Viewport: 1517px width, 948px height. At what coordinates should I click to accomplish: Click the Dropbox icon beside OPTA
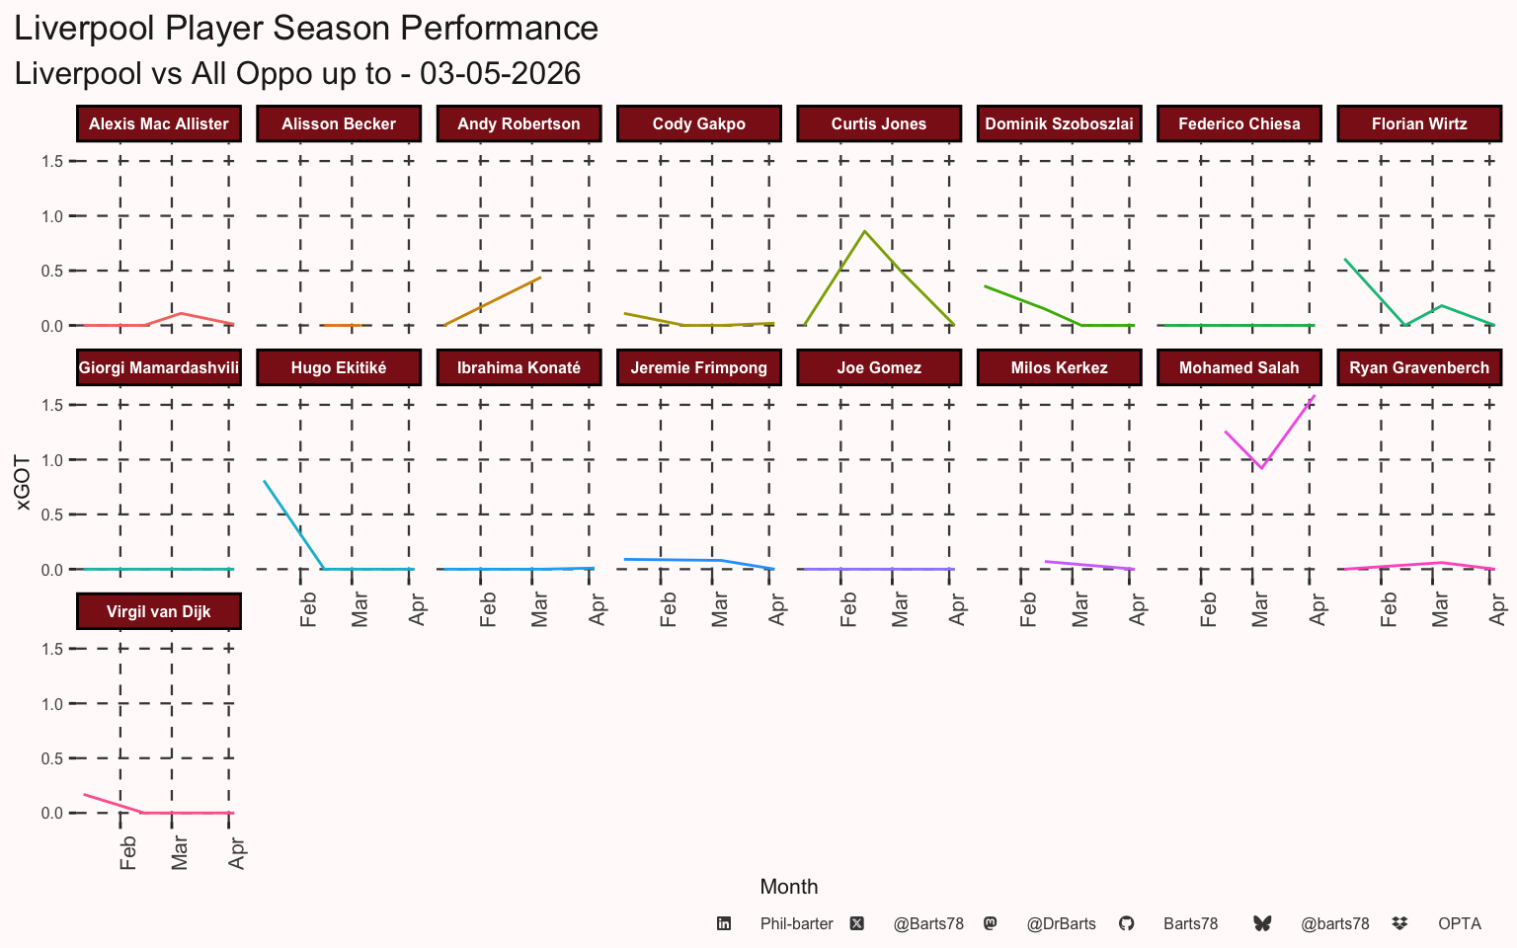[x=1399, y=923]
